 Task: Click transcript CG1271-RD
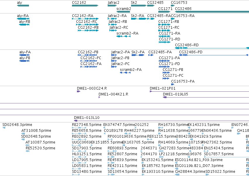tap(170, 39)
